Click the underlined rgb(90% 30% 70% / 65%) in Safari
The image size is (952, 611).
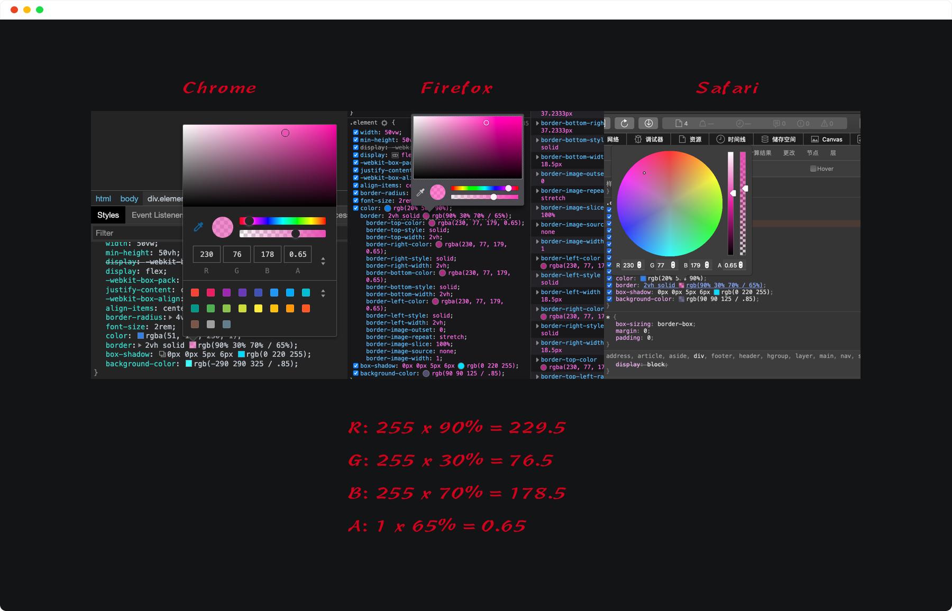pyautogui.click(x=724, y=285)
